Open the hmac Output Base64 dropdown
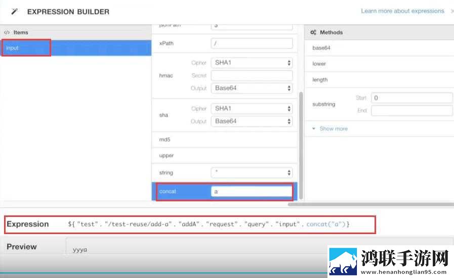The image size is (454, 278). [x=252, y=88]
